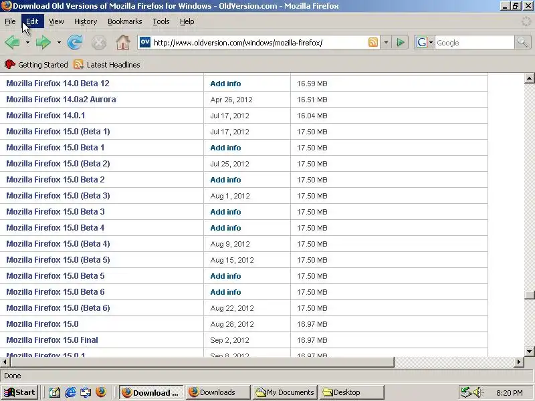Open Mozilla Firefox 14.0.1 link
535x401 pixels.
coord(45,115)
